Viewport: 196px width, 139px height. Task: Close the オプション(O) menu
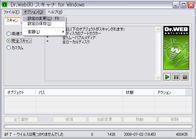pyautogui.click(x=34, y=12)
